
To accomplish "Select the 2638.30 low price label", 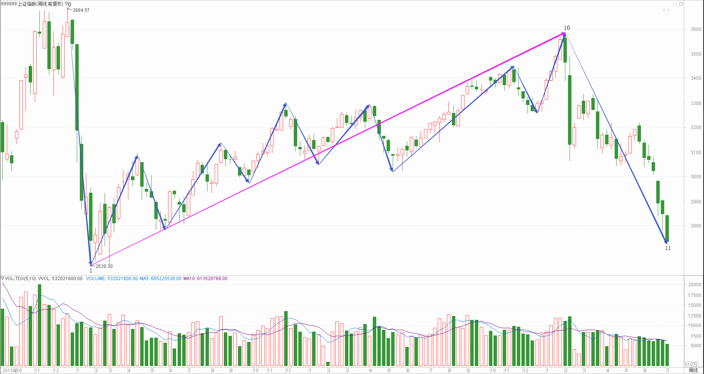I will point(104,266).
